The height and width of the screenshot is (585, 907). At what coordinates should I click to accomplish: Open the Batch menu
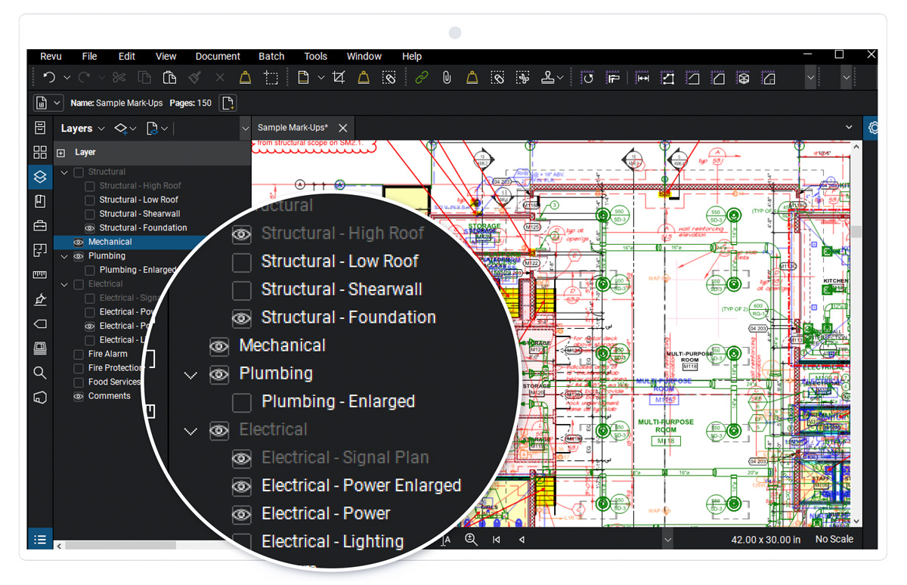click(x=271, y=57)
